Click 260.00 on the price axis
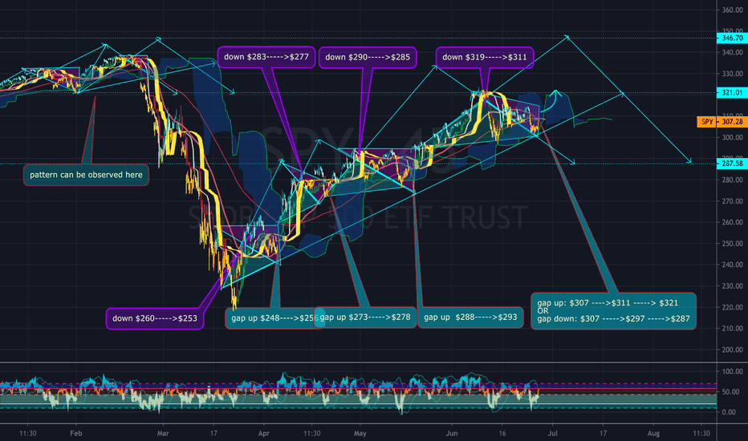 (x=732, y=222)
